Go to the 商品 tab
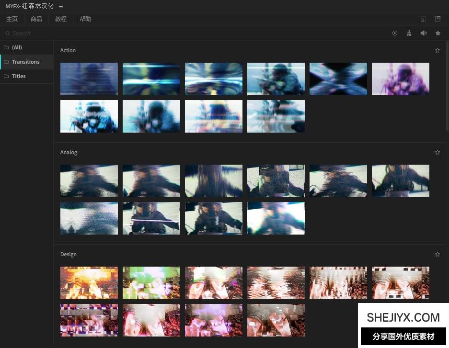Screen dimensions: 449x348 pos(36,19)
